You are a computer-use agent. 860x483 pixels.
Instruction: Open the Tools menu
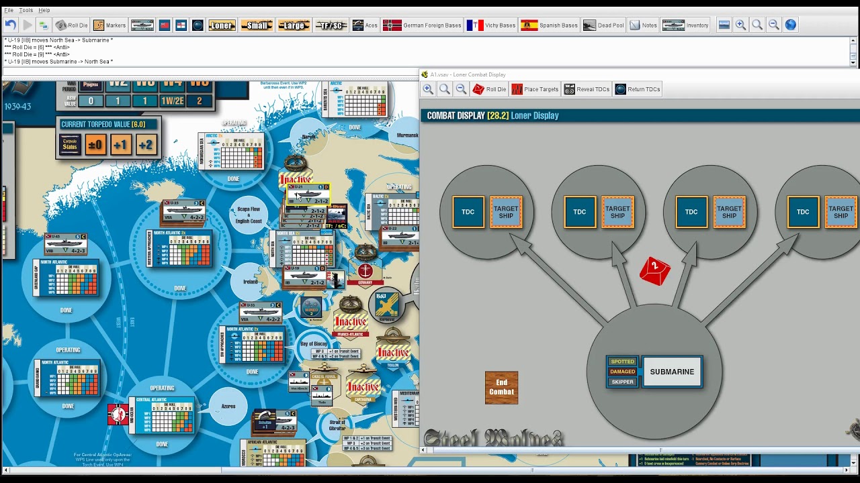26,10
